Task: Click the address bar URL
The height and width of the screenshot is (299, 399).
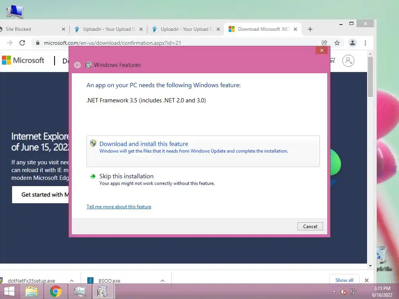Action: coord(112,43)
